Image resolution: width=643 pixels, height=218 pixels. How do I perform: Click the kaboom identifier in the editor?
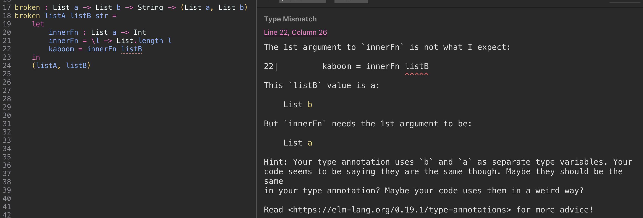coord(61,49)
